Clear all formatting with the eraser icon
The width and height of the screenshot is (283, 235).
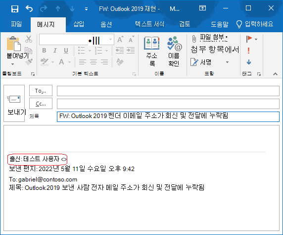click(x=120, y=62)
